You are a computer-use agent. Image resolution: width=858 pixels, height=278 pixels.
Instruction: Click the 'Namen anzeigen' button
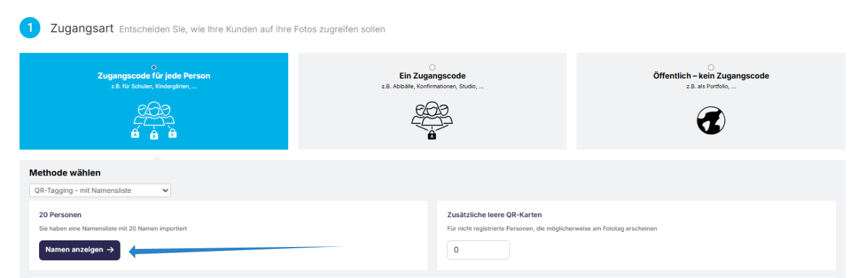(x=80, y=250)
